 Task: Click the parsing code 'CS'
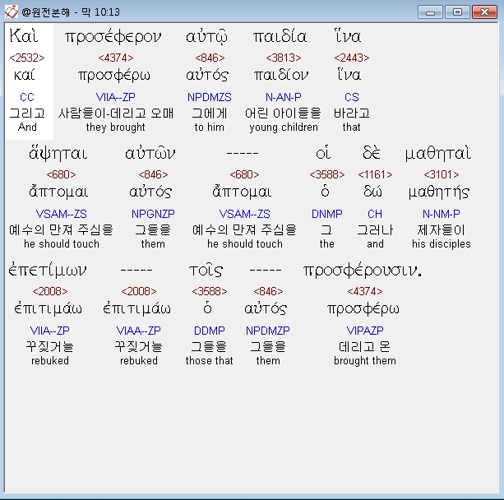[352, 97]
